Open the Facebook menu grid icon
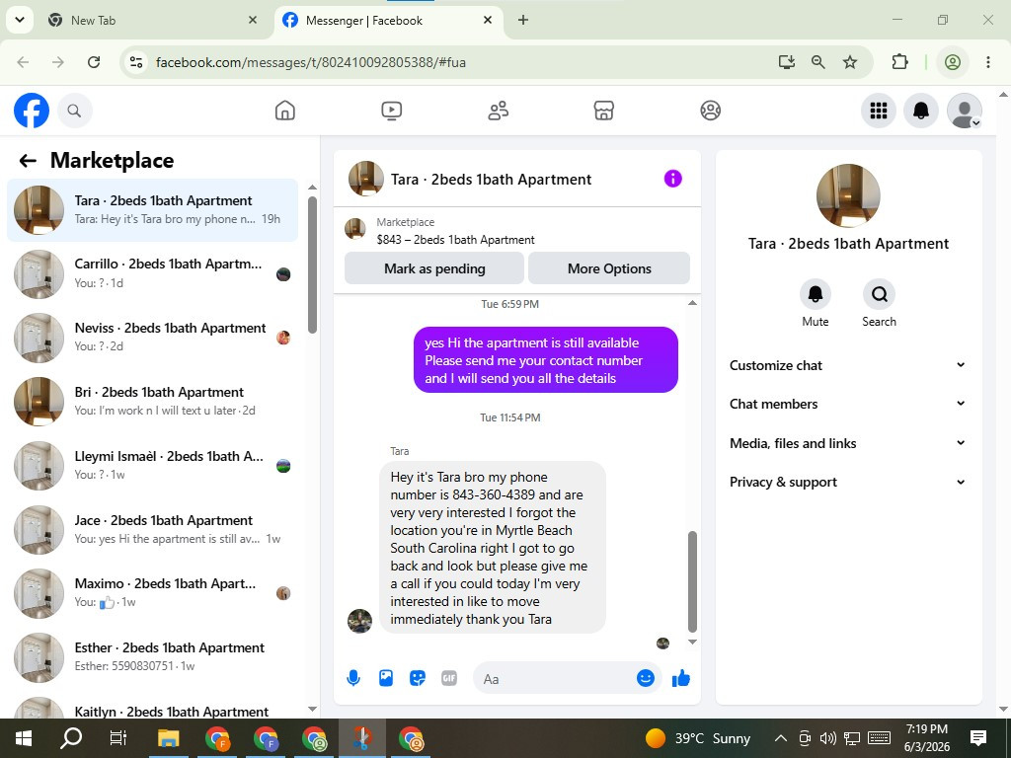The height and width of the screenshot is (758, 1011). (x=878, y=111)
